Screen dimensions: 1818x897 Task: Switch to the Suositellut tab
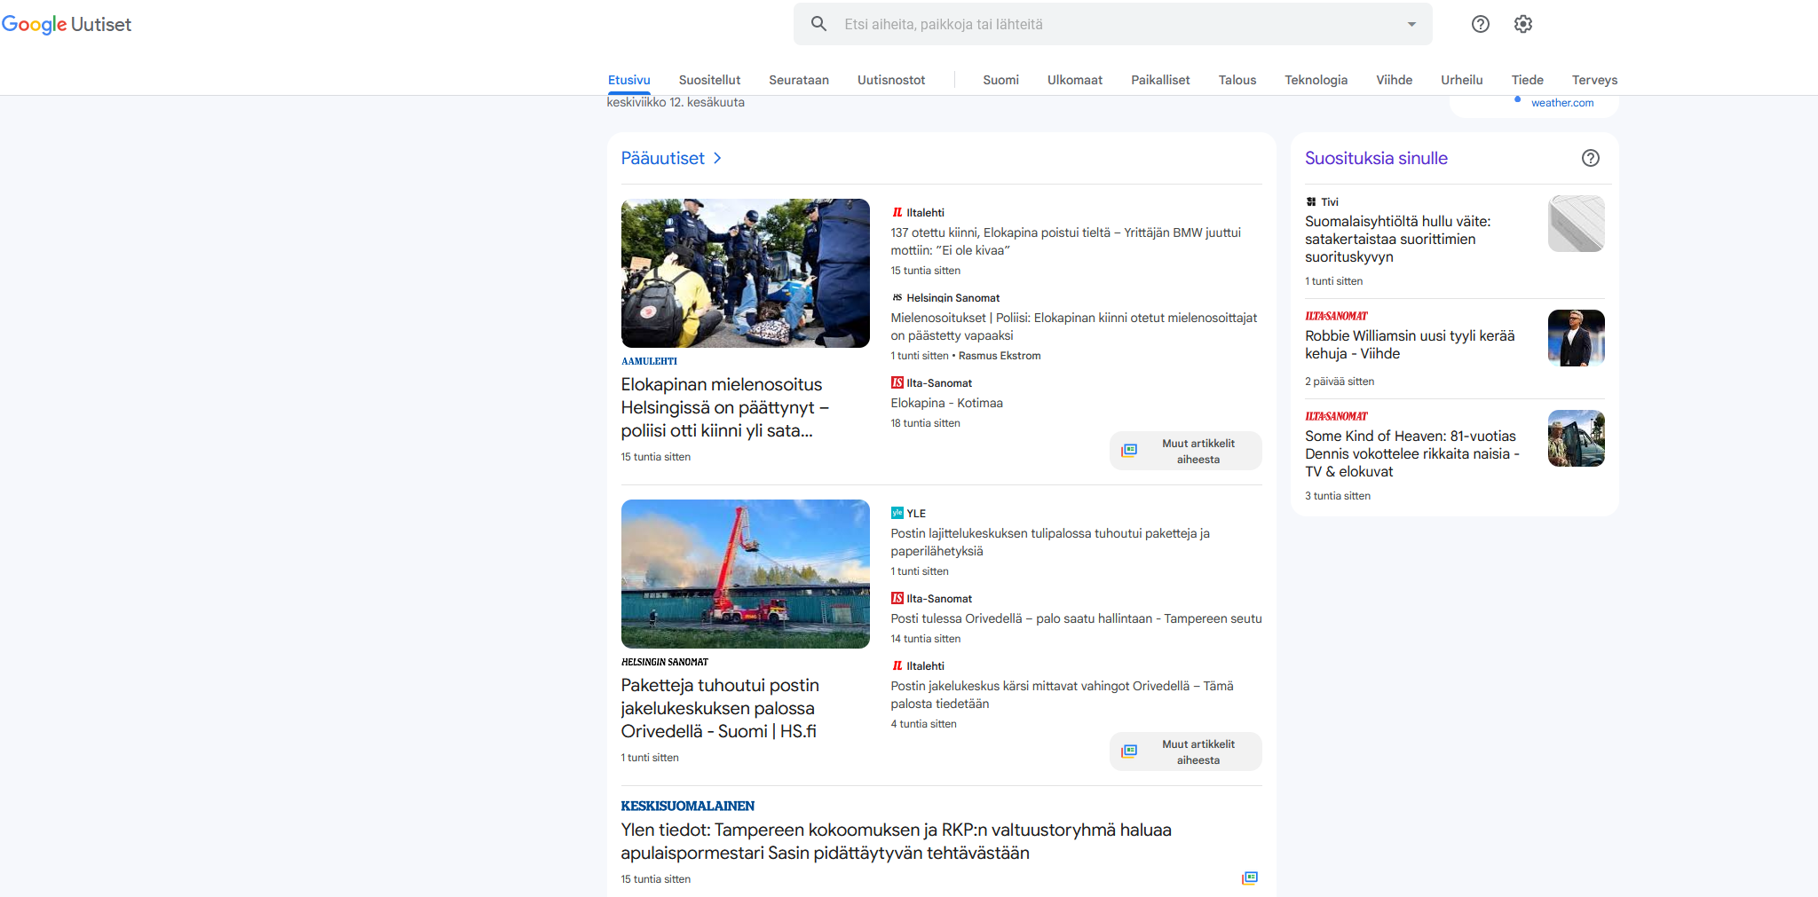(x=709, y=80)
